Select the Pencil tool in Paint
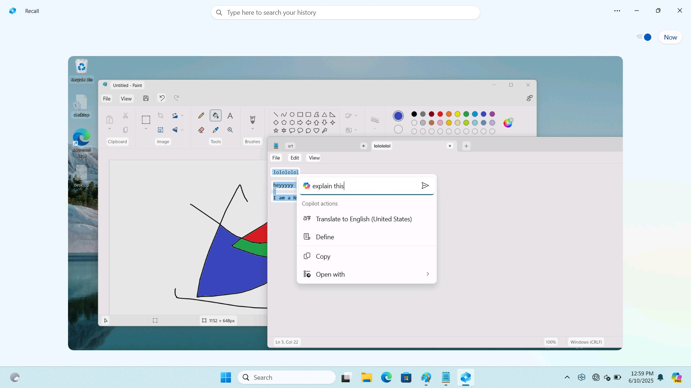 point(201,116)
